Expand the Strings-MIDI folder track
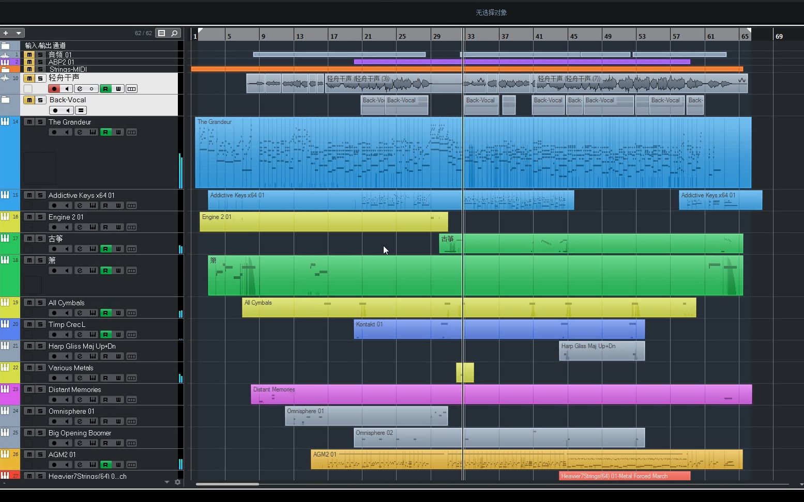 coord(6,69)
